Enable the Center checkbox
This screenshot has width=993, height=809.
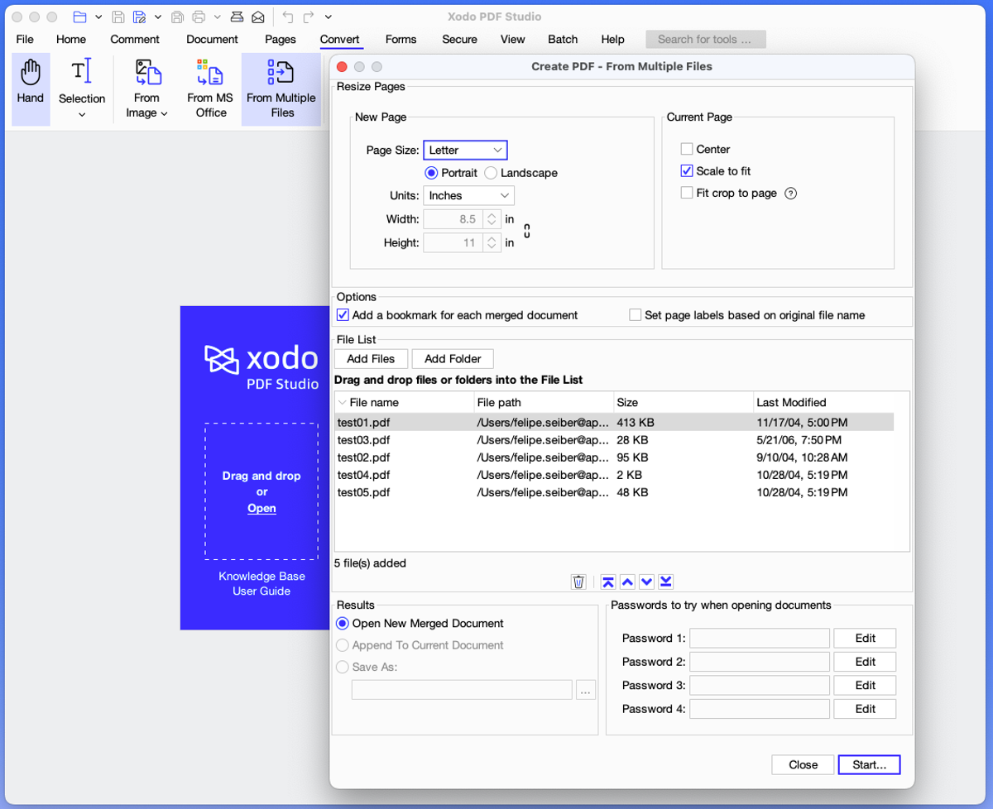pyautogui.click(x=686, y=149)
